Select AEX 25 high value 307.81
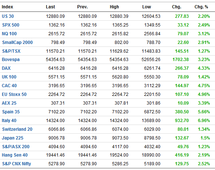215x170 pixels. 122,103
